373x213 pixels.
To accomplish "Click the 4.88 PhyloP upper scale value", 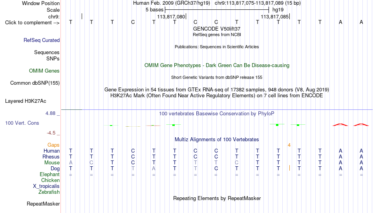I will (50, 113).
